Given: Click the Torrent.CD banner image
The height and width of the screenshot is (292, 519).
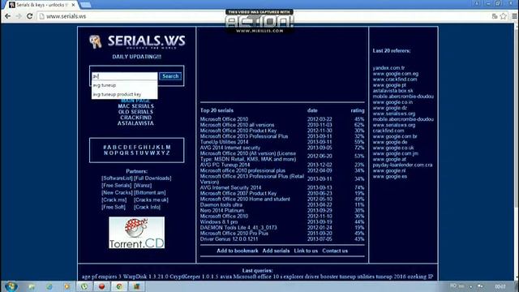Looking at the screenshot, I should point(137,233).
